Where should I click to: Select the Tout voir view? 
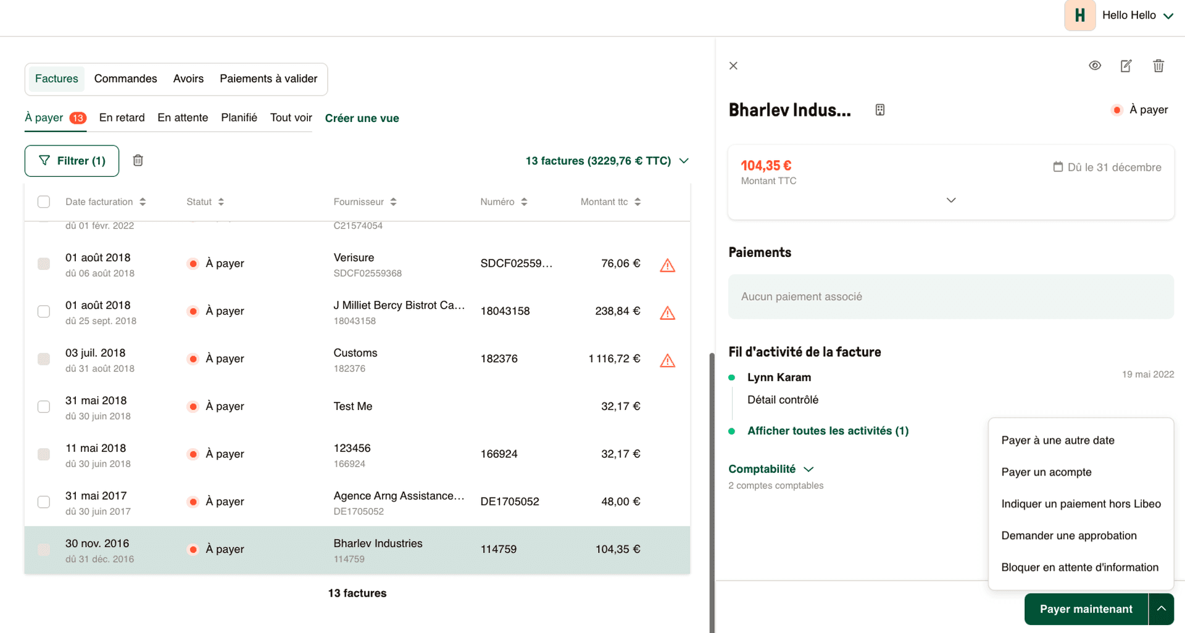(291, 118)
